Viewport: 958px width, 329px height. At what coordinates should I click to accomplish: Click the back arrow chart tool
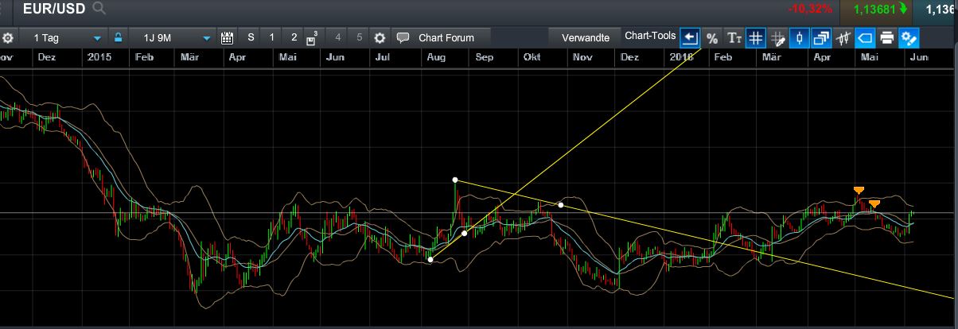point(690,37)
